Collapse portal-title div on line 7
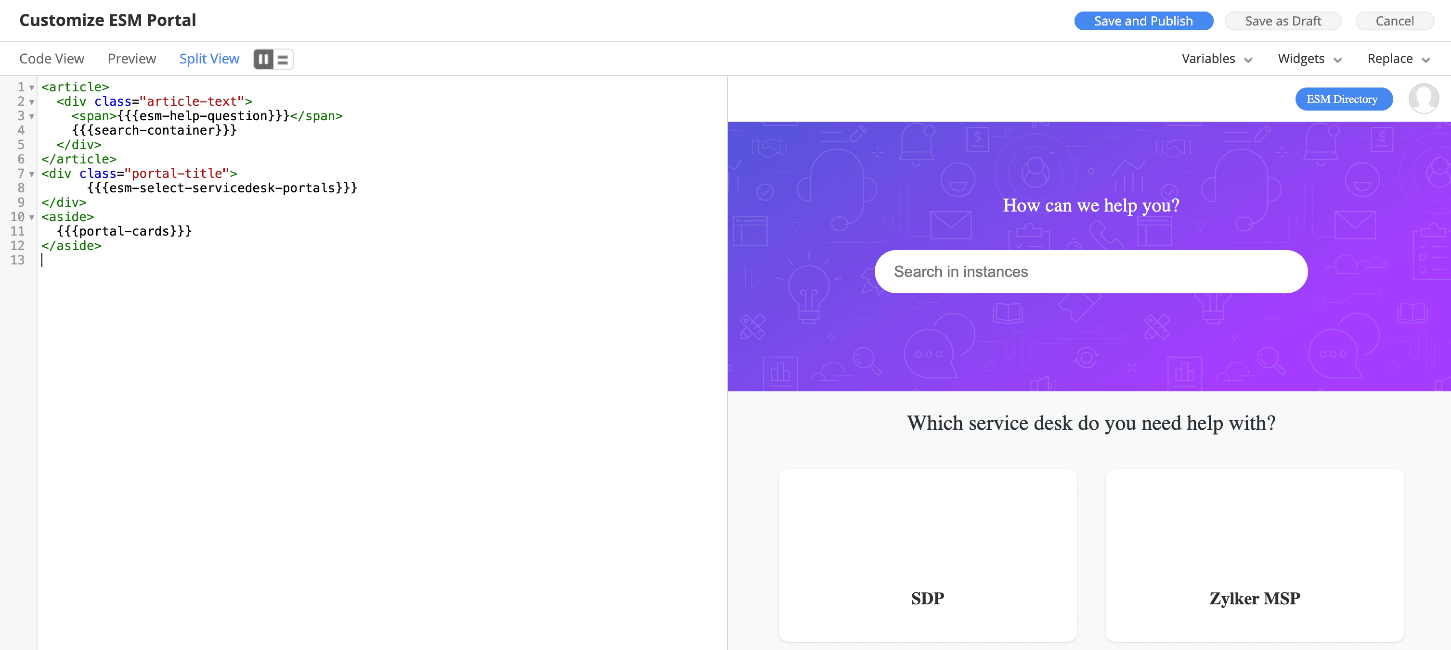Viewport: 1451px width, 650px height. point(32,175)
